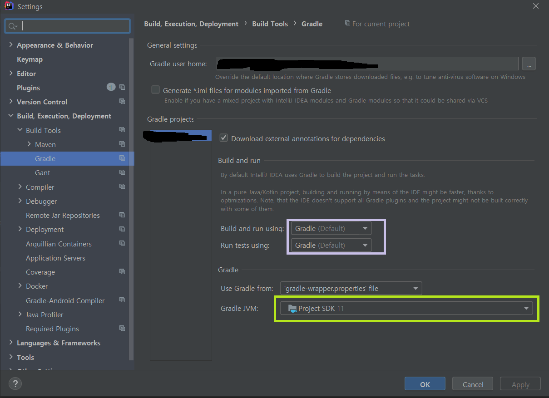This screenshot has width=549, height=398.
Task: Click the project-level icon beside Maven
Action: pyautogui.click(x=122, y=144)
